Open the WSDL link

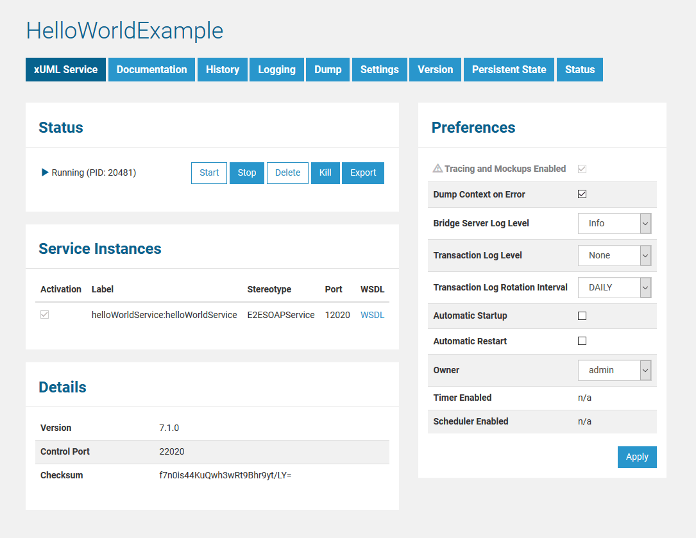coord(372,315)
